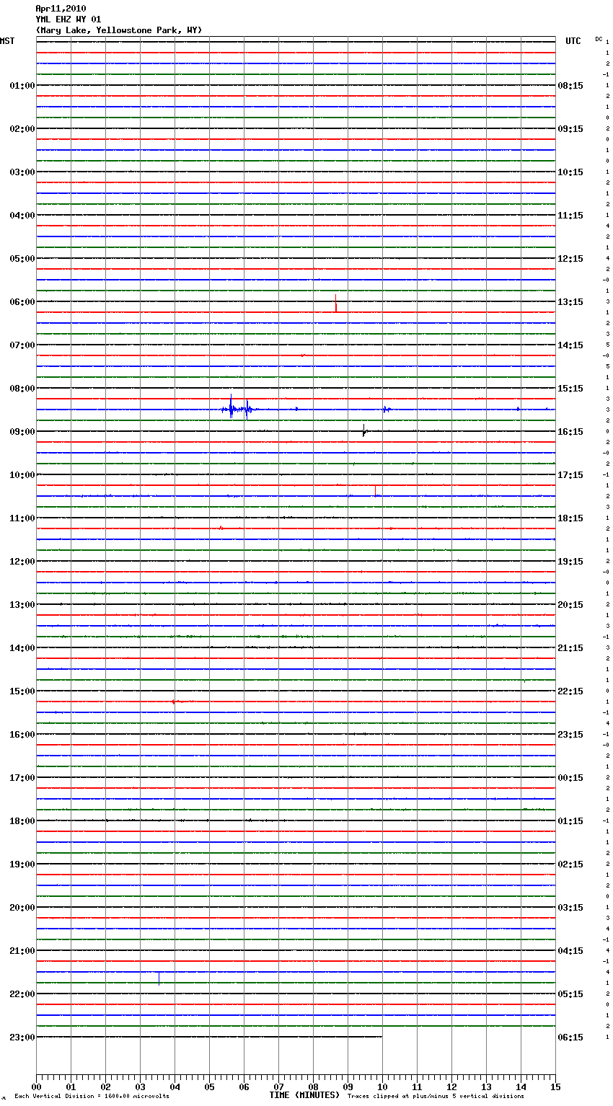Click the UTC timezone header

click(573, 41)
